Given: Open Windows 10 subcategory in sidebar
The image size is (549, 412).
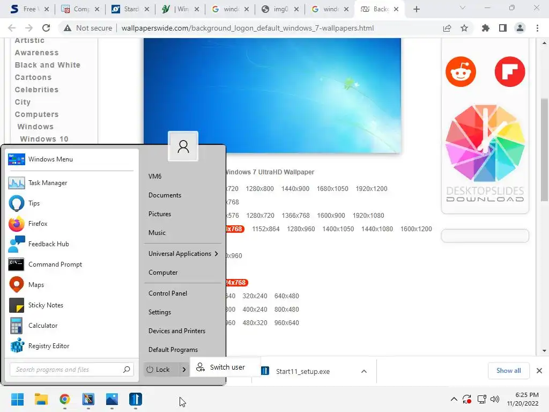Looking at the screenshot, I should (44, 139).
